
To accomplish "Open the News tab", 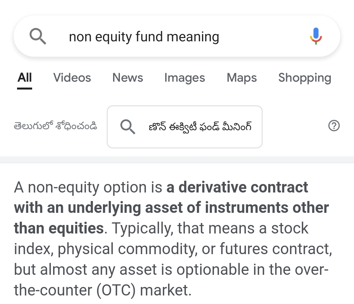I will coord(128,78).
